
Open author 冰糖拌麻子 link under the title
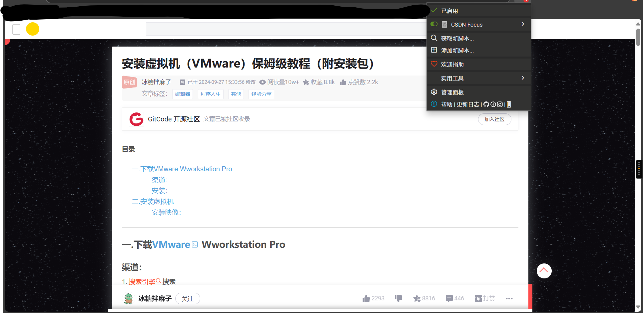point(156,82)
